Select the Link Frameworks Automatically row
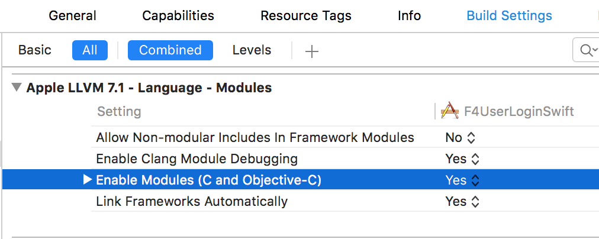 pyautogui.click(x=345, y=201)
